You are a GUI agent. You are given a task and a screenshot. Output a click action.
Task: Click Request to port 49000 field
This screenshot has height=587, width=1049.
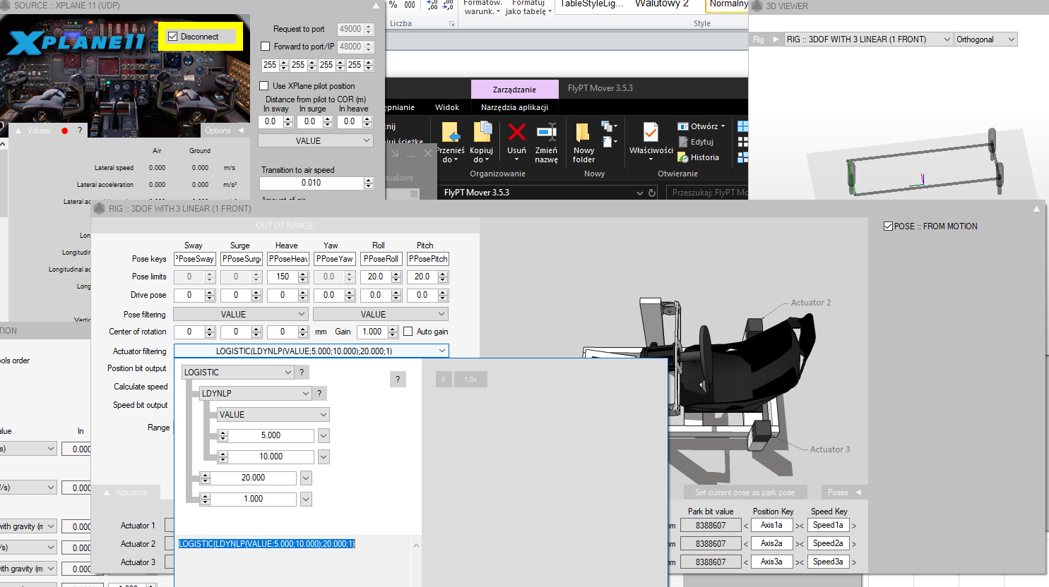tap(350, 29)
